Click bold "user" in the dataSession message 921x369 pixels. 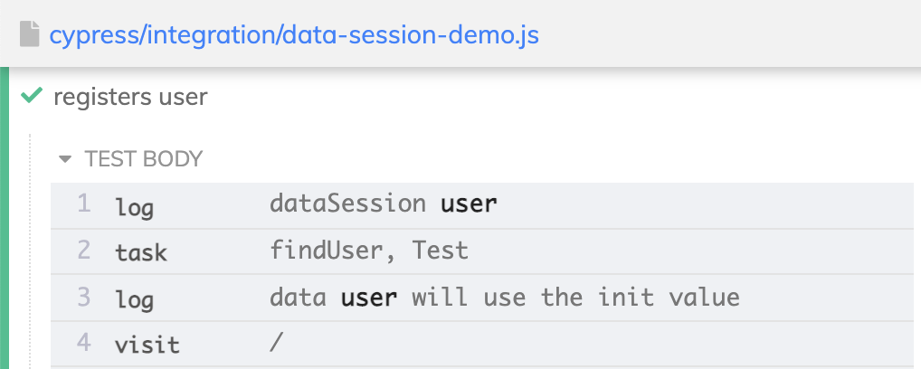point(469,203)
